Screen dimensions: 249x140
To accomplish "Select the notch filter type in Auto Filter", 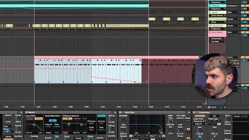I will pos(143,136).
